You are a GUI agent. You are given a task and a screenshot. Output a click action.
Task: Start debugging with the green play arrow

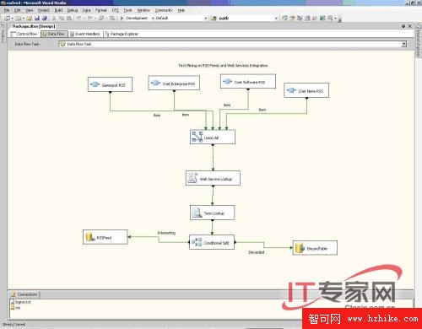(x=122, y=18)
